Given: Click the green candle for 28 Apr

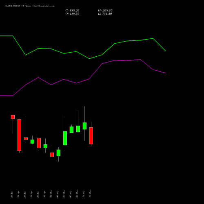Looking at the screenshot, I should tap(32, 142).
